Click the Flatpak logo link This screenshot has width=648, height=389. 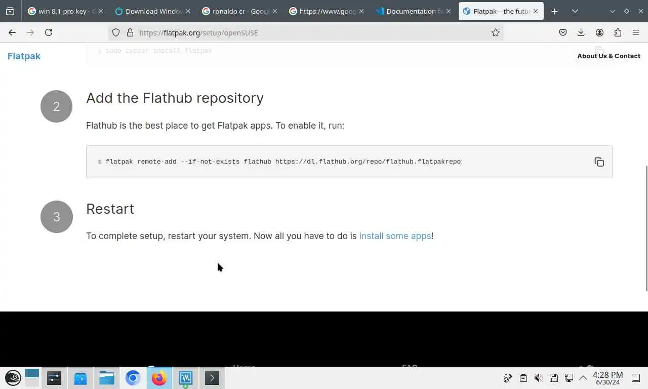pos(24,56)
